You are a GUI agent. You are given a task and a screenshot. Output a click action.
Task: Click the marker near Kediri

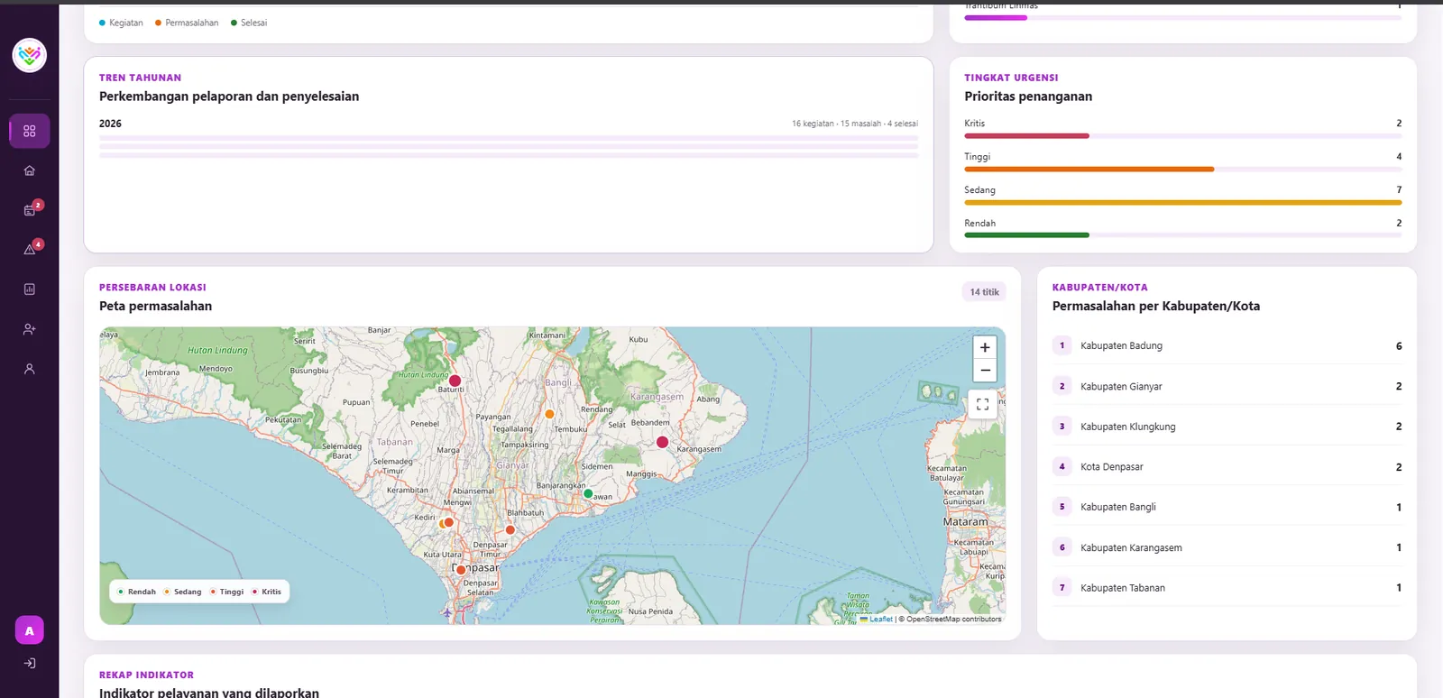coord(448,522)
